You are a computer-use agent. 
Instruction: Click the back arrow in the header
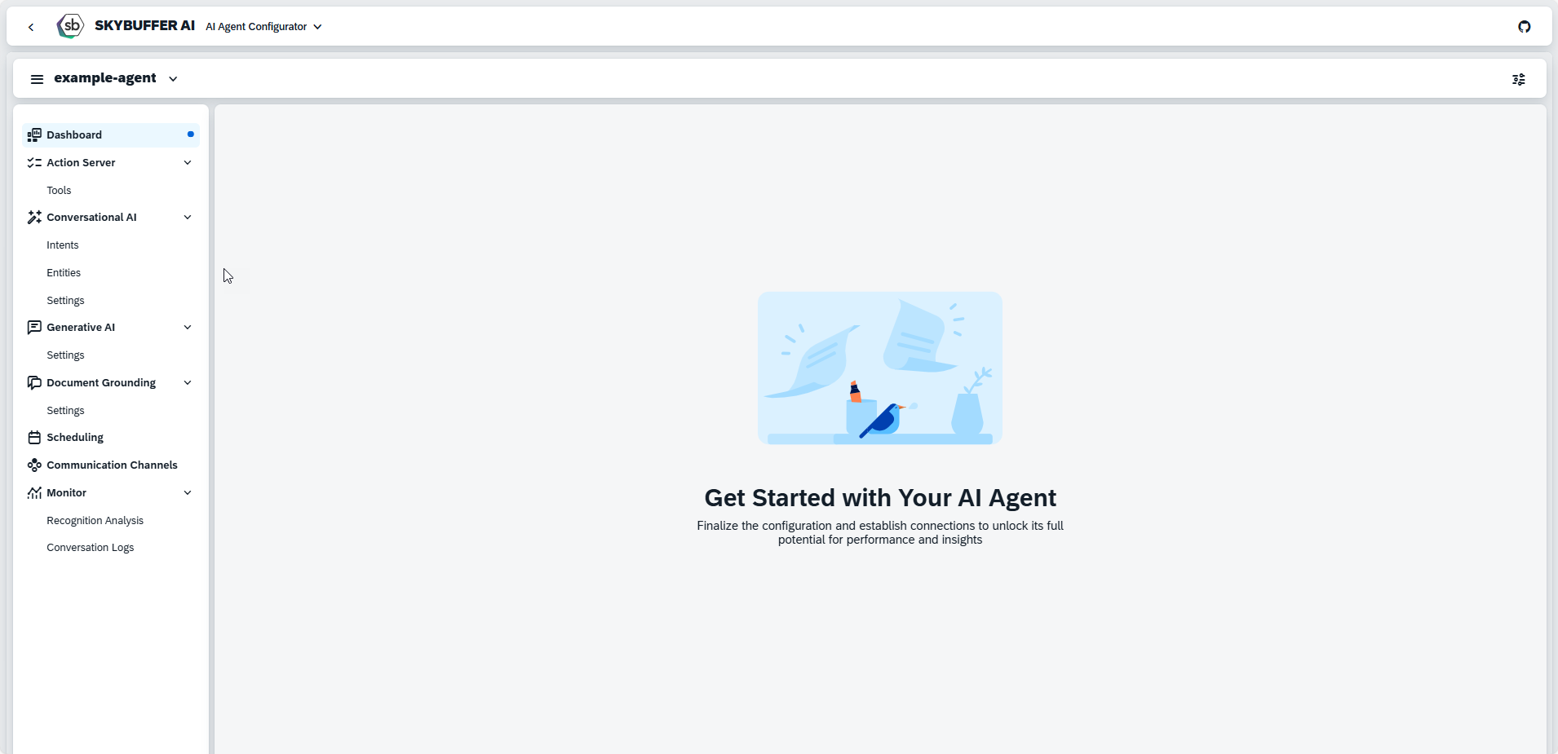pos(31,27)
